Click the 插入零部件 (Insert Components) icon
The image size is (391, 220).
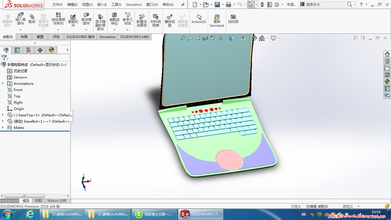click(21, 19)
